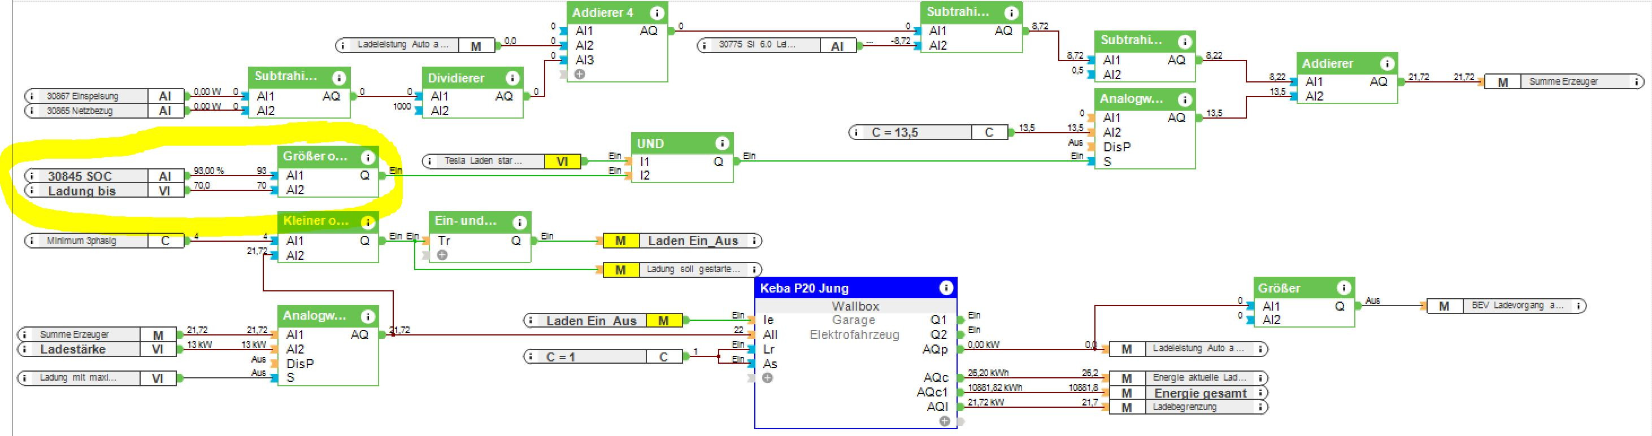
Task: Click the 'Ladung bis' connector label
Action: [81, 191]
